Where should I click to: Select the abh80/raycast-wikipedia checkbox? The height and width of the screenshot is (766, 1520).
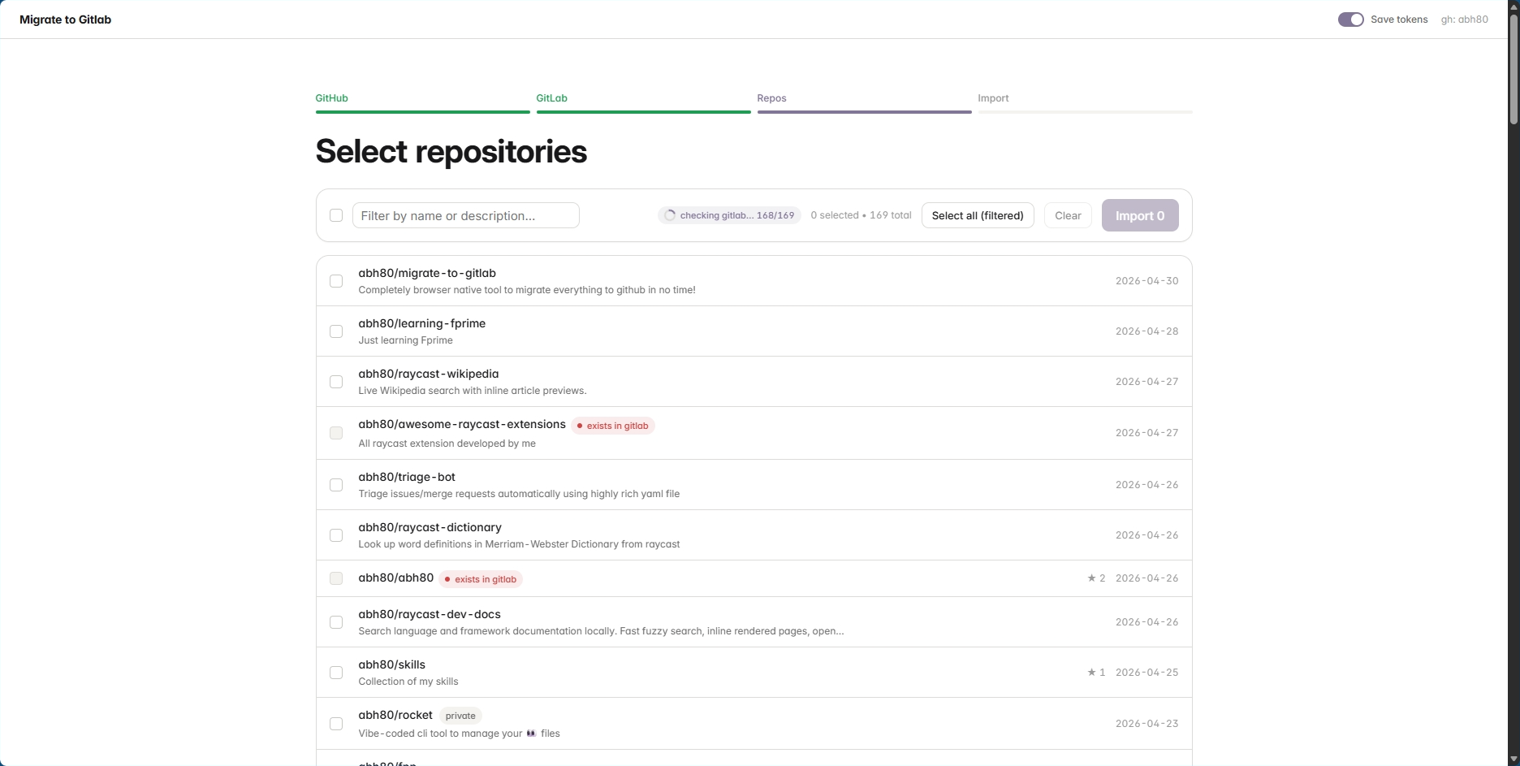click(x=336, y=382)
